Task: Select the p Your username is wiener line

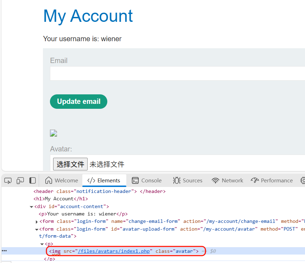Action: (83, 214)
